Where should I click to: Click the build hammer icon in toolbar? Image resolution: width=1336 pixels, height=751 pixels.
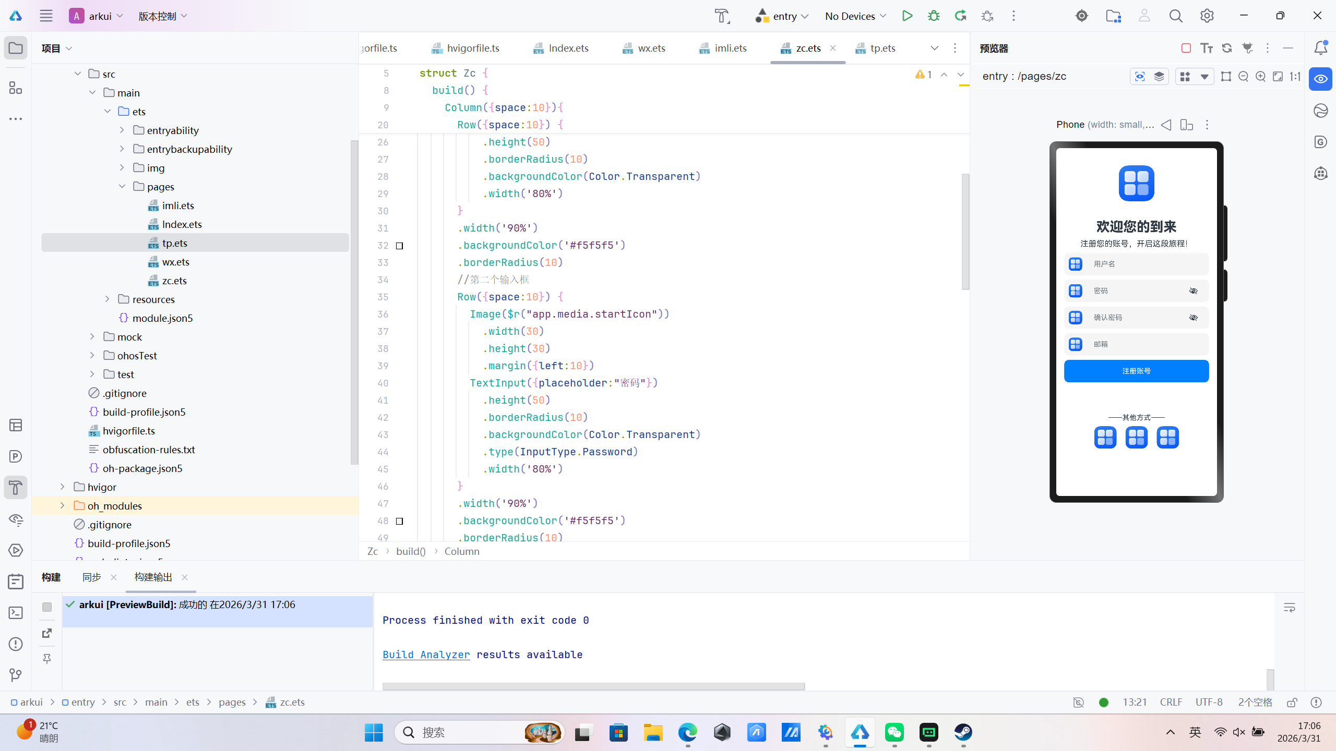tap(722, 16)
